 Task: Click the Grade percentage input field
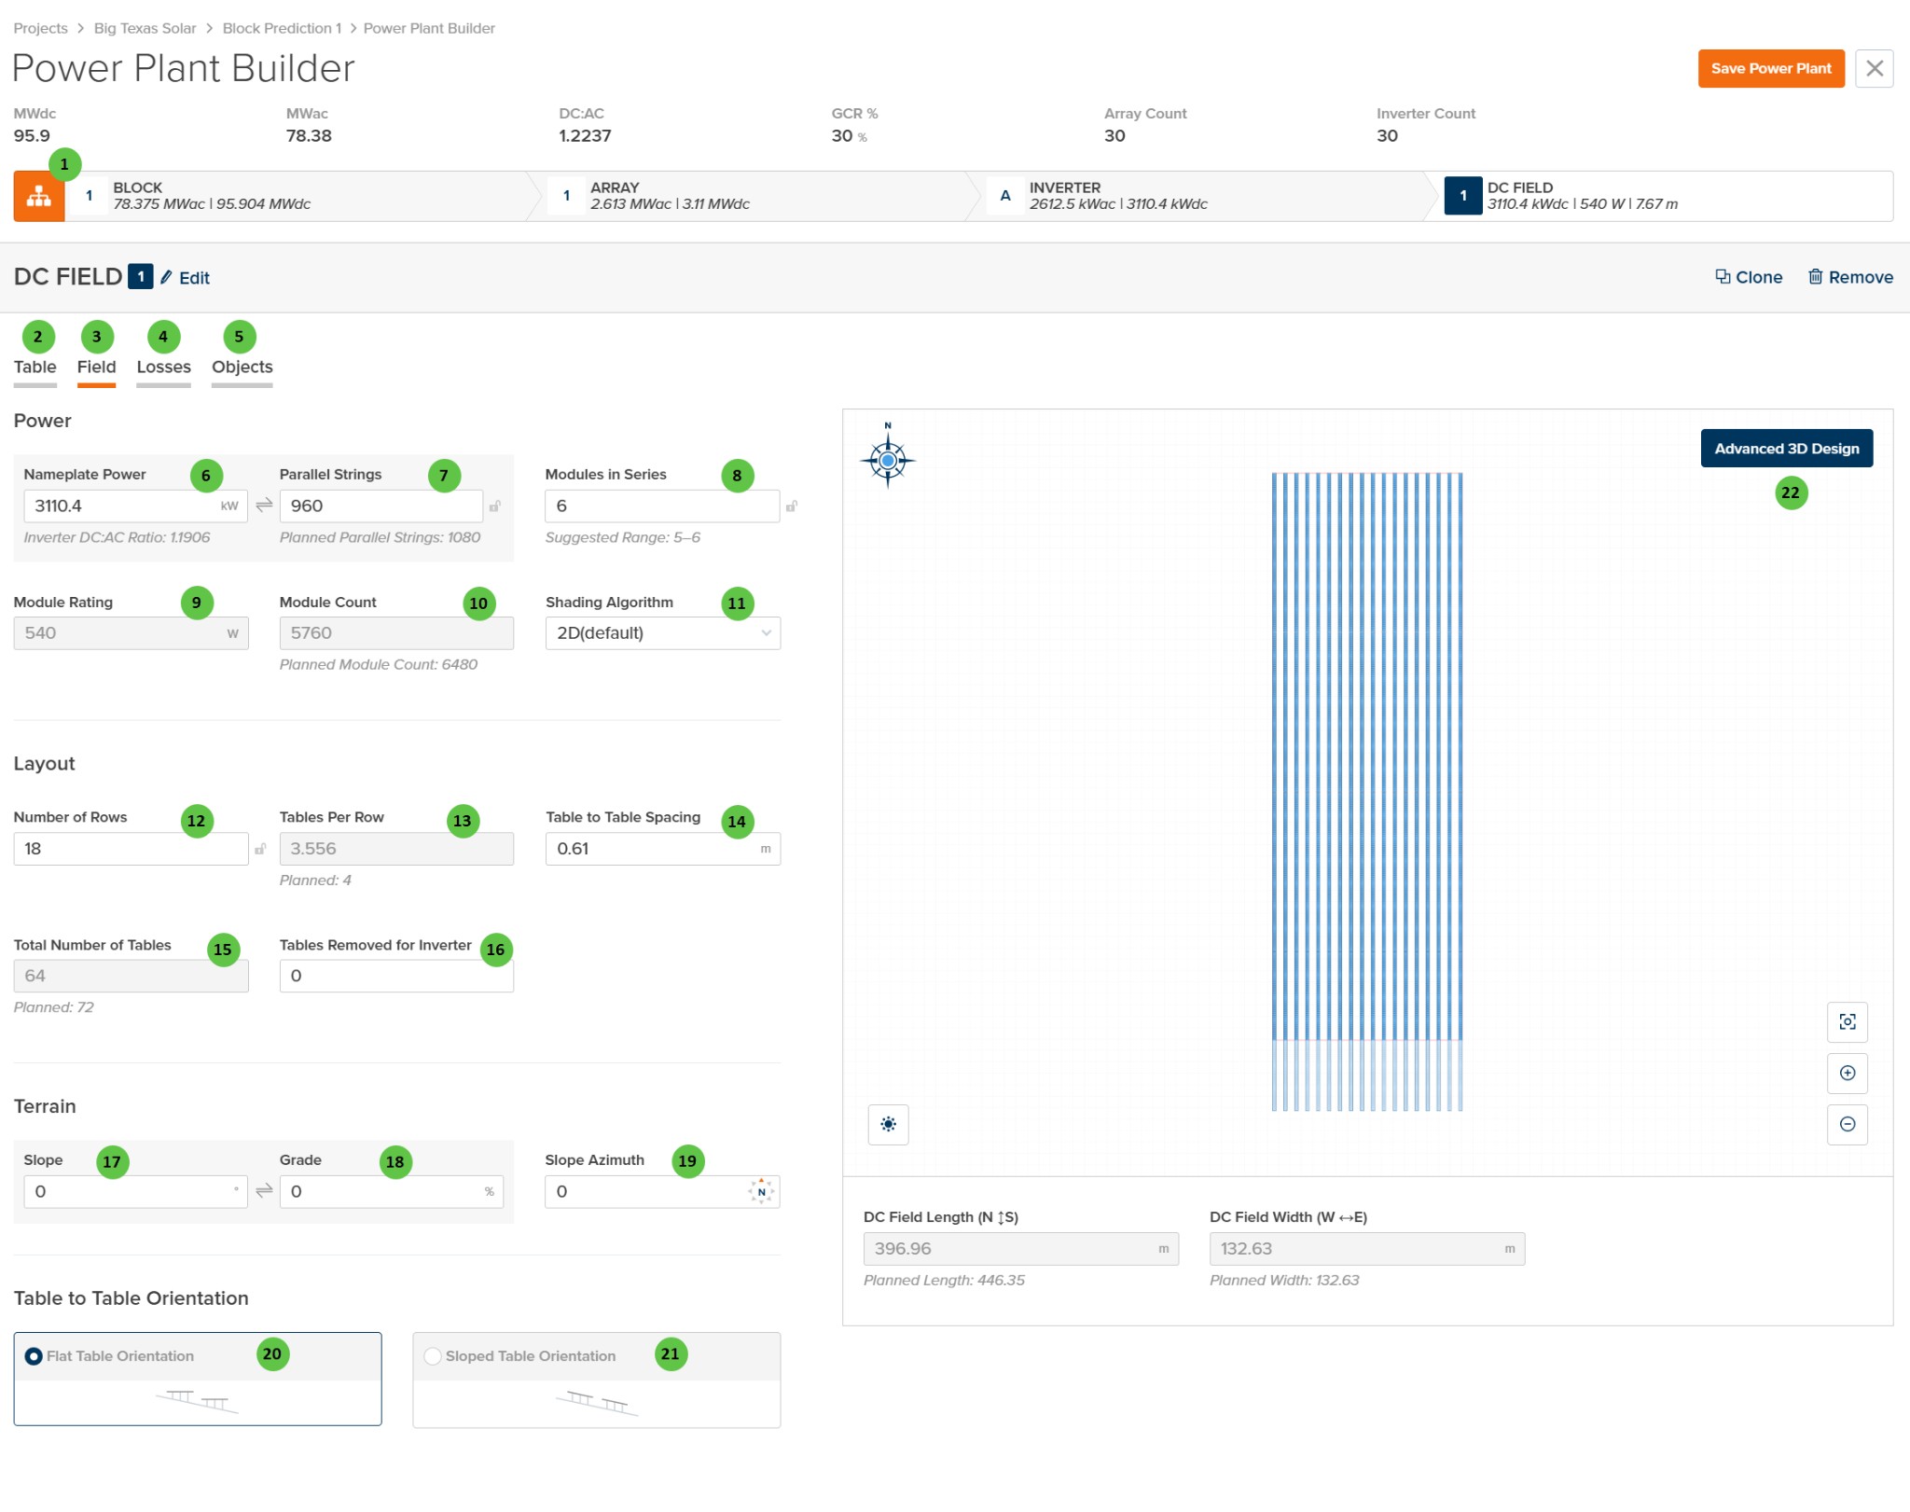click(x=392, y=1191)
